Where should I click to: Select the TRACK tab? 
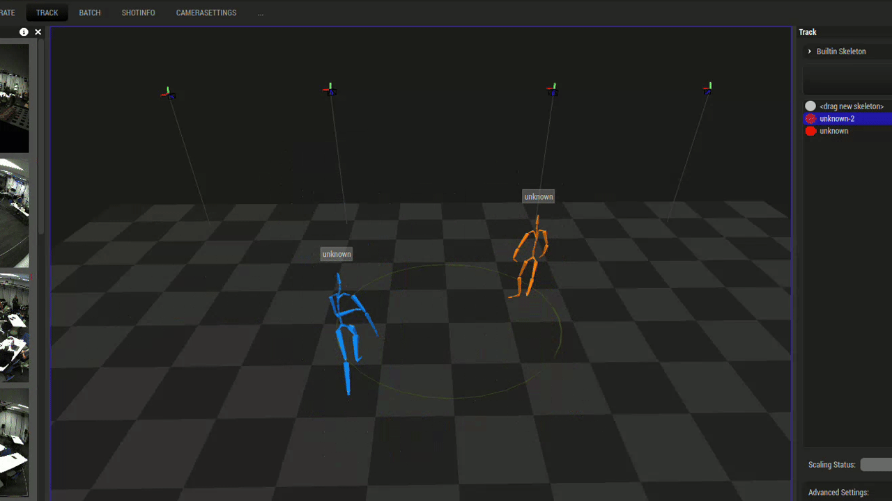46,13
